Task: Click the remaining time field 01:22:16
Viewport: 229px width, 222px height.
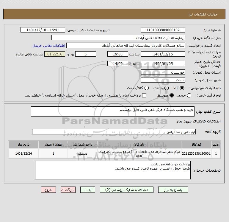Action: pyautogui.click(x=55, y=54)
